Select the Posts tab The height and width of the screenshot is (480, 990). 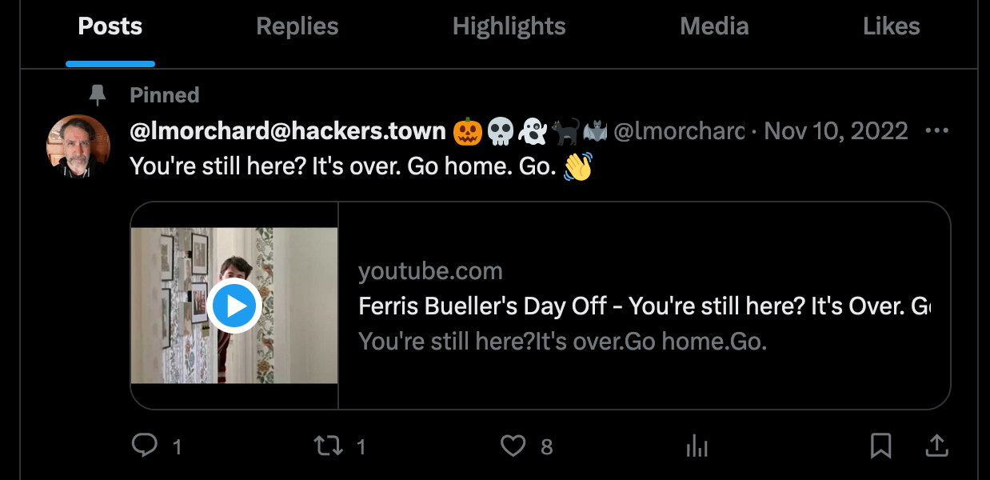pyautogui.click(x=110, y=26)
